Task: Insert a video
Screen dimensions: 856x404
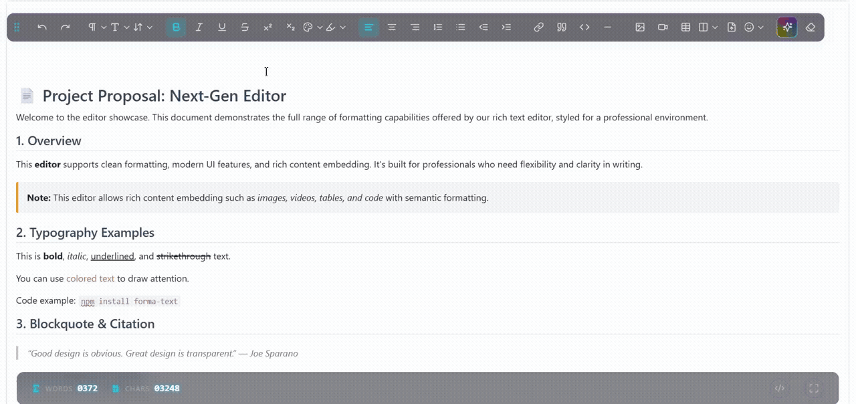Action: 663,27
